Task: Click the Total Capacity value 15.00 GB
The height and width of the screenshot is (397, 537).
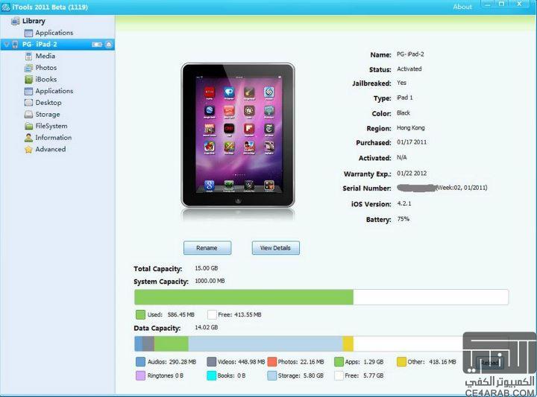Action: click(207, 268)
